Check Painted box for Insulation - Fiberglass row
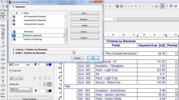This screenshot has width=179, height=100. point(176,66)
